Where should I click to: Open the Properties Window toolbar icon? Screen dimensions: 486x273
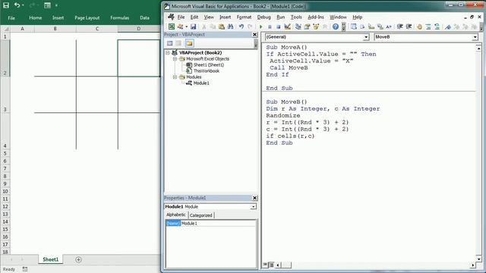click(307, 27)
